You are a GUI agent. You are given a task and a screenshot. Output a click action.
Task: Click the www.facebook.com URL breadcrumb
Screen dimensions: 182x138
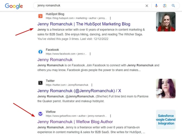(66, 54)
